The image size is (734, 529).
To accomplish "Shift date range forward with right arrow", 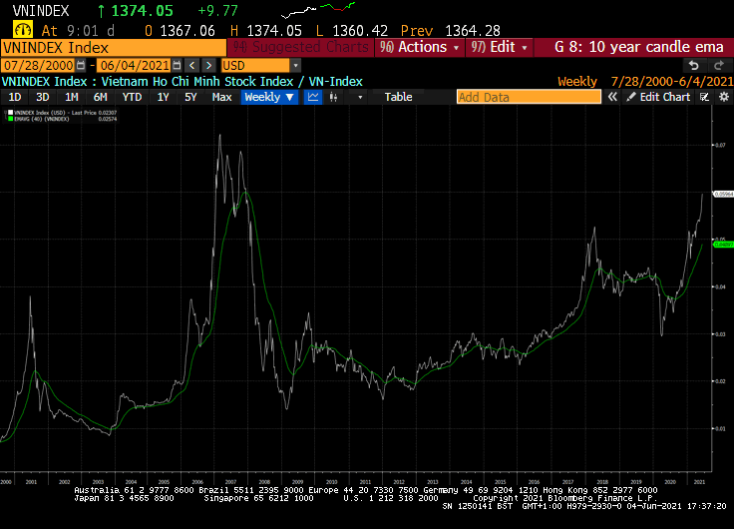I will click(209, 66).
